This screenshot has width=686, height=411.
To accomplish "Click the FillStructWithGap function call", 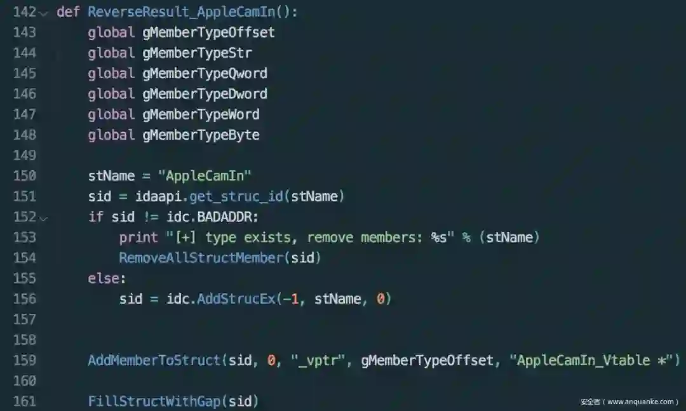I will [x=154, y=401].
